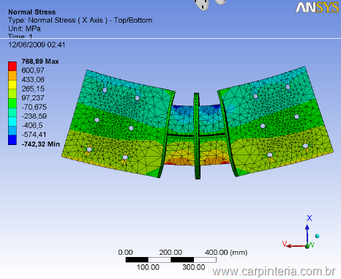The image size is (341, 279).
Task: Click the date '12/06/2009 02:41'
Action: pyautogui.click(x=37, y=45)
